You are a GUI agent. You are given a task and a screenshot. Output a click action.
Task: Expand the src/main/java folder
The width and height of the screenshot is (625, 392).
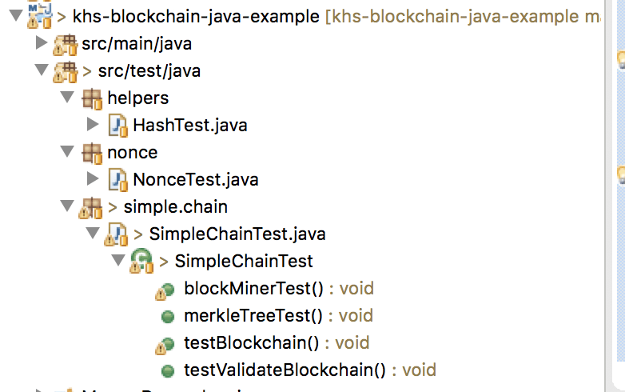41,42
